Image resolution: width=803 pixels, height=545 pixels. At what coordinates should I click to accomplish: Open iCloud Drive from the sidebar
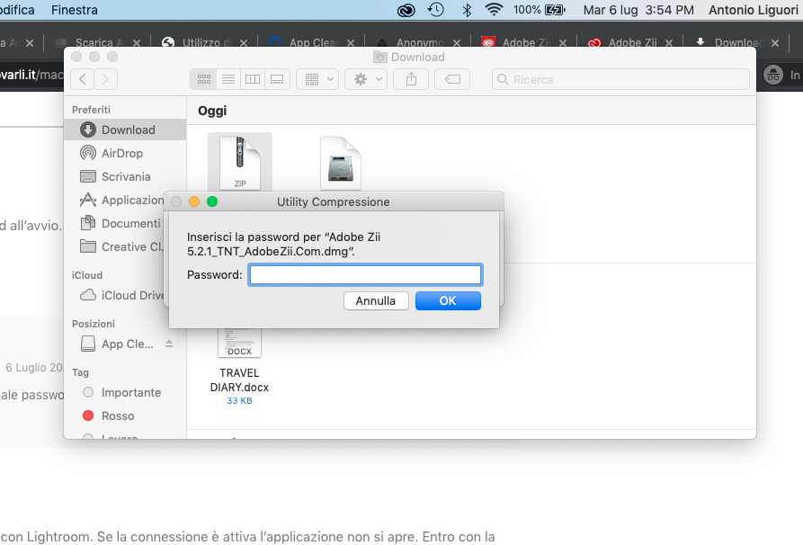click(x=122, y=296)
